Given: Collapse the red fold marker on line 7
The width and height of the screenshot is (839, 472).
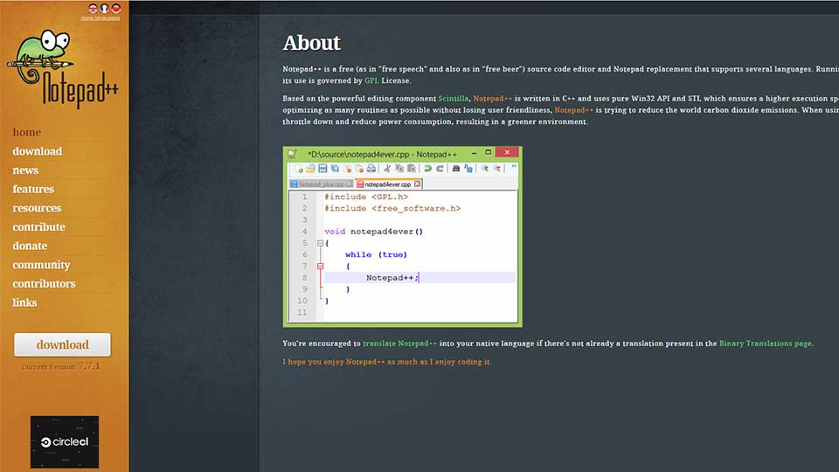Looking at the screenshot, I should (320, 266).
